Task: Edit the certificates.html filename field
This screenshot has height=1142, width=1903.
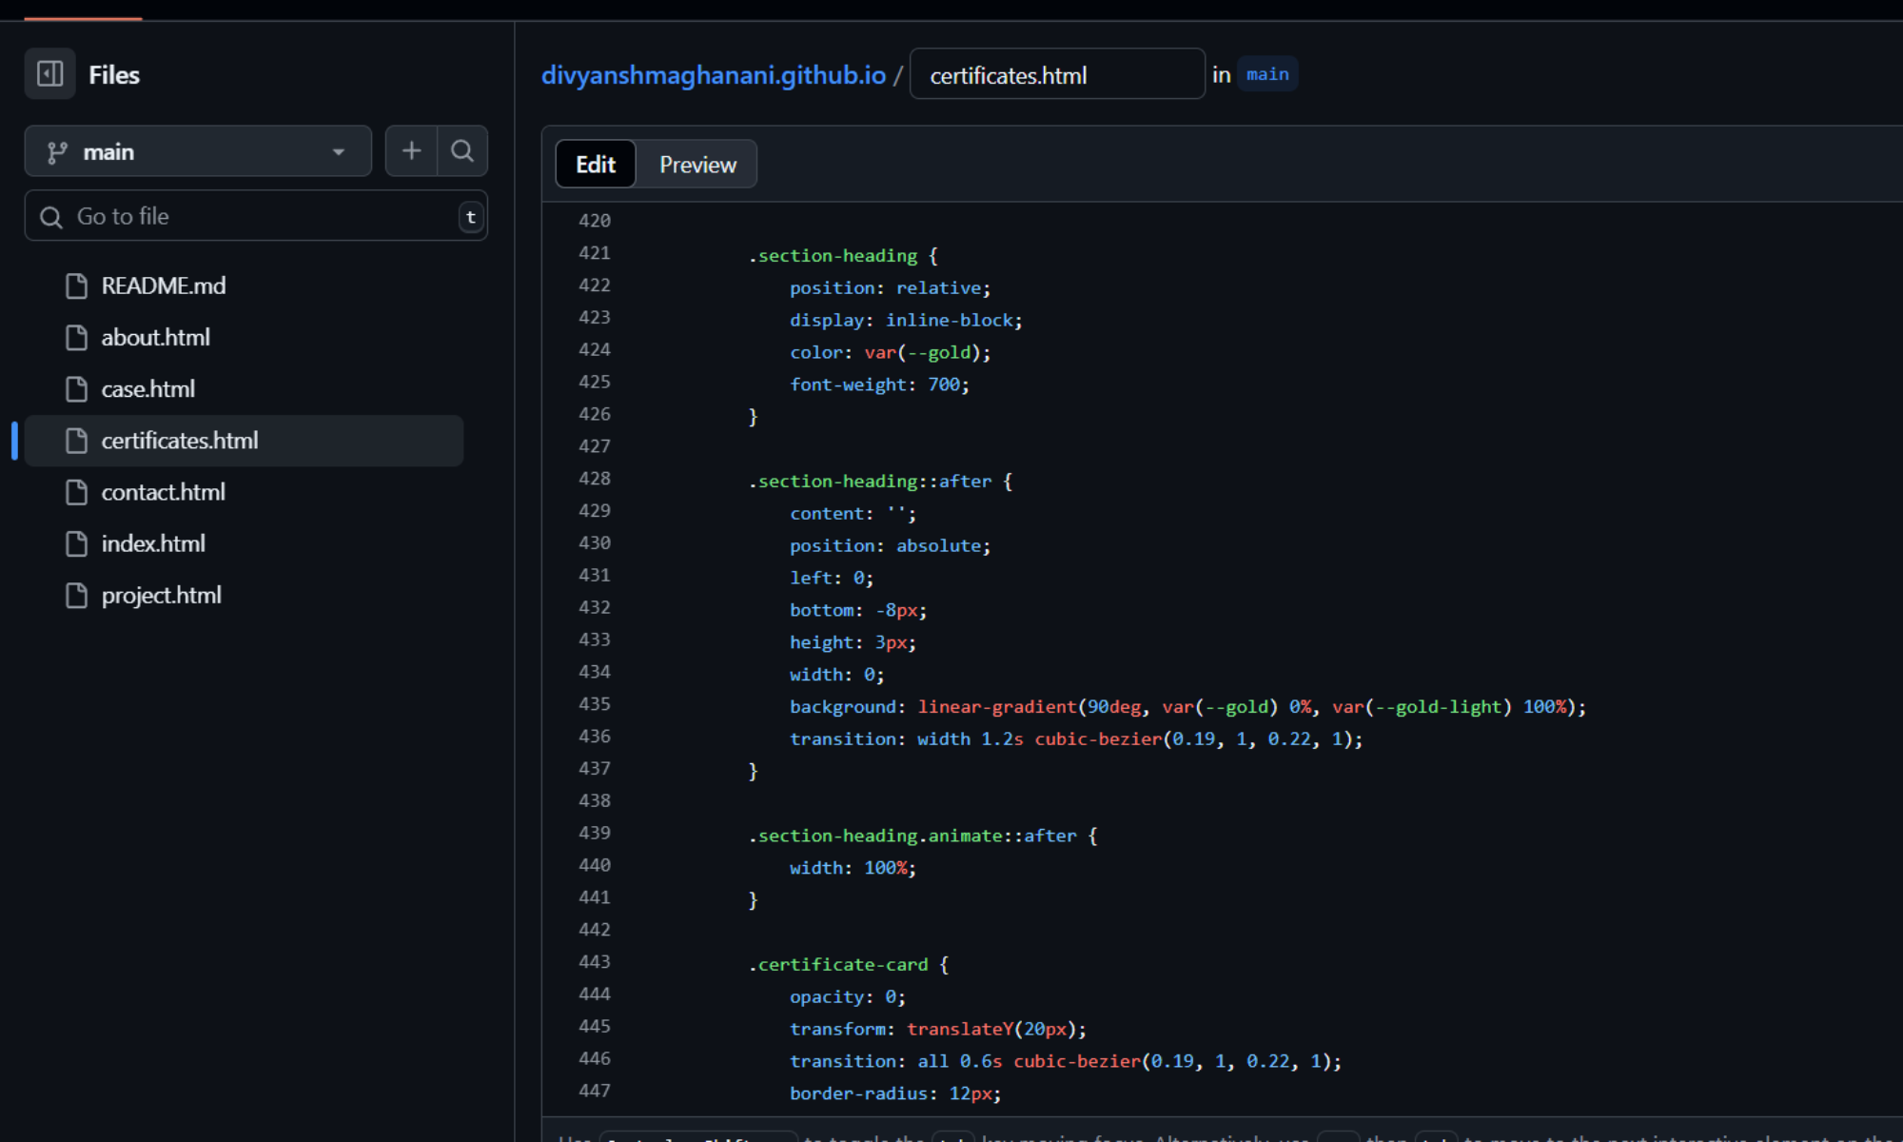Action: 1056,75
